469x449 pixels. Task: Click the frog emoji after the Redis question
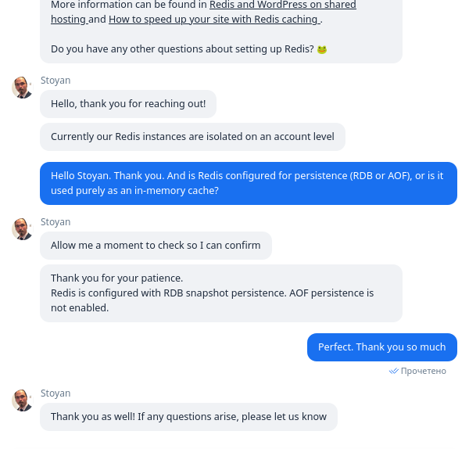coord(322,49)
